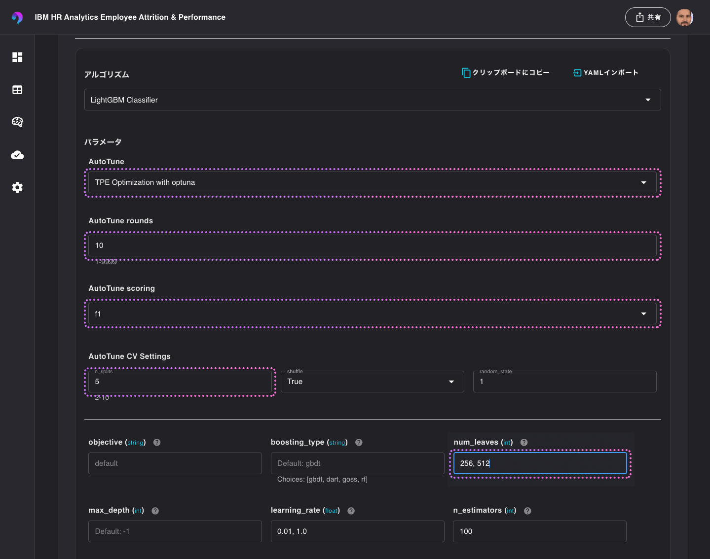The width and height of the screenshot is (710, 559).
Task: Click the AutoTune rounds input field
Action: coord(372,245)
